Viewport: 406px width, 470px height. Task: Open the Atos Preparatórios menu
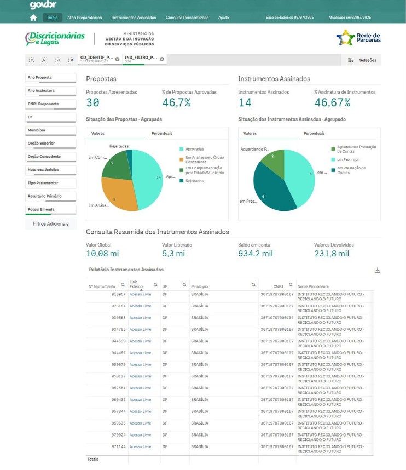point(84,18)
